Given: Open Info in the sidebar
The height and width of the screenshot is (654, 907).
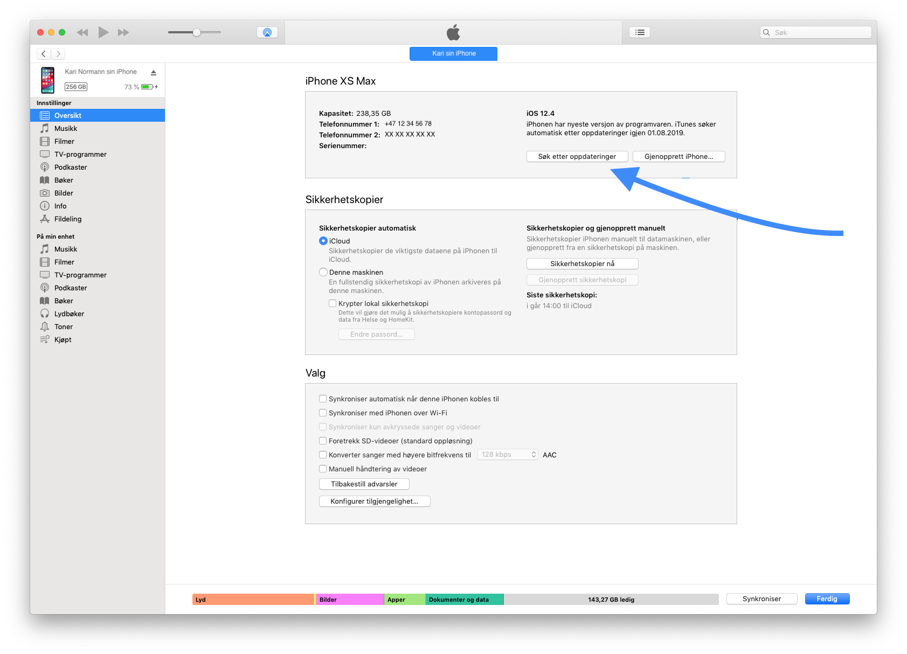Looking at the screenshot, I should (98, 206).
